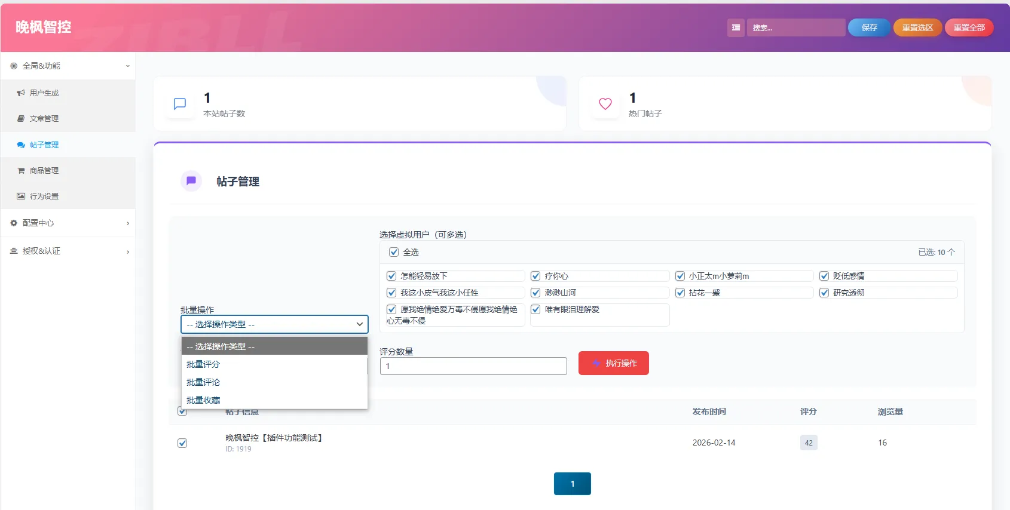Click the view count 16
The height and width of the screenshot is (510, 1010).
(882, 443)
